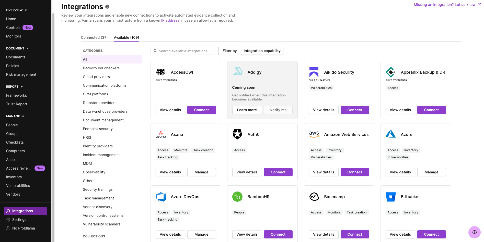Open Vulnerabilities in the sidebar

pyautogui.click(x=18, y=186)
